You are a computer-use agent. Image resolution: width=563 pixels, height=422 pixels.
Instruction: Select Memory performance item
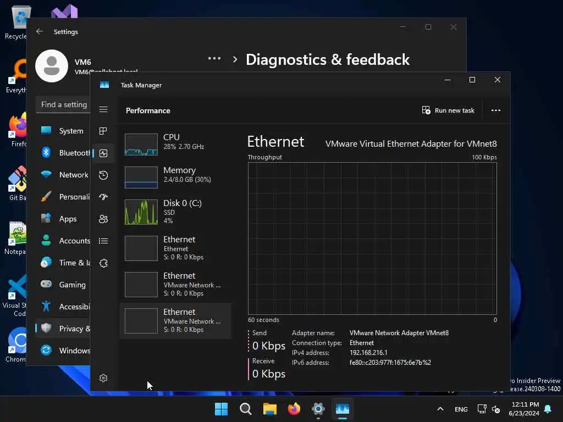175,177
